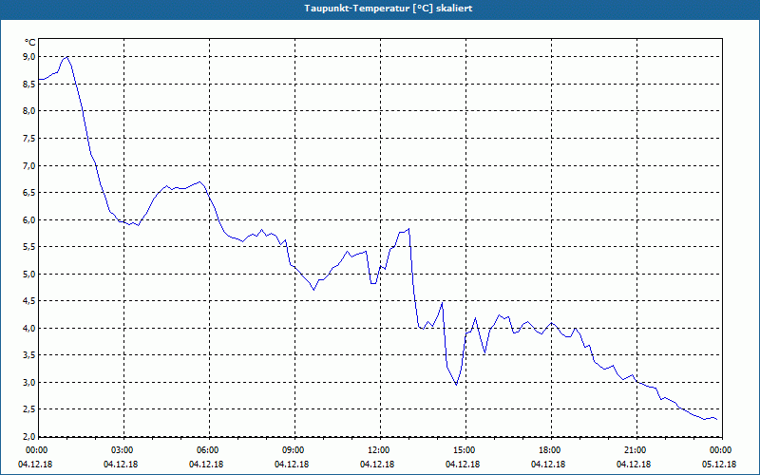The image size is (760, 475).
Task: Select the 5,5 y-axis value
Action: click(x=29, y=247)
